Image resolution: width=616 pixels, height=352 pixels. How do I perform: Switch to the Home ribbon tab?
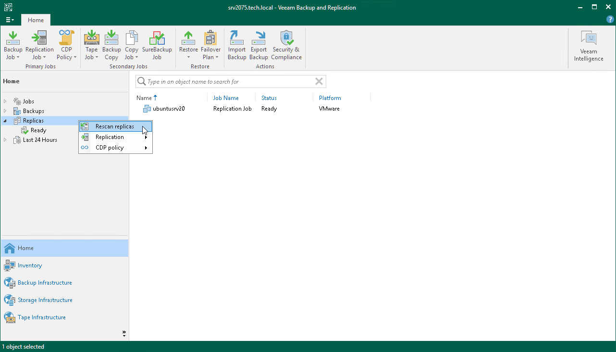pyautogui.click(x=36, y=20)
